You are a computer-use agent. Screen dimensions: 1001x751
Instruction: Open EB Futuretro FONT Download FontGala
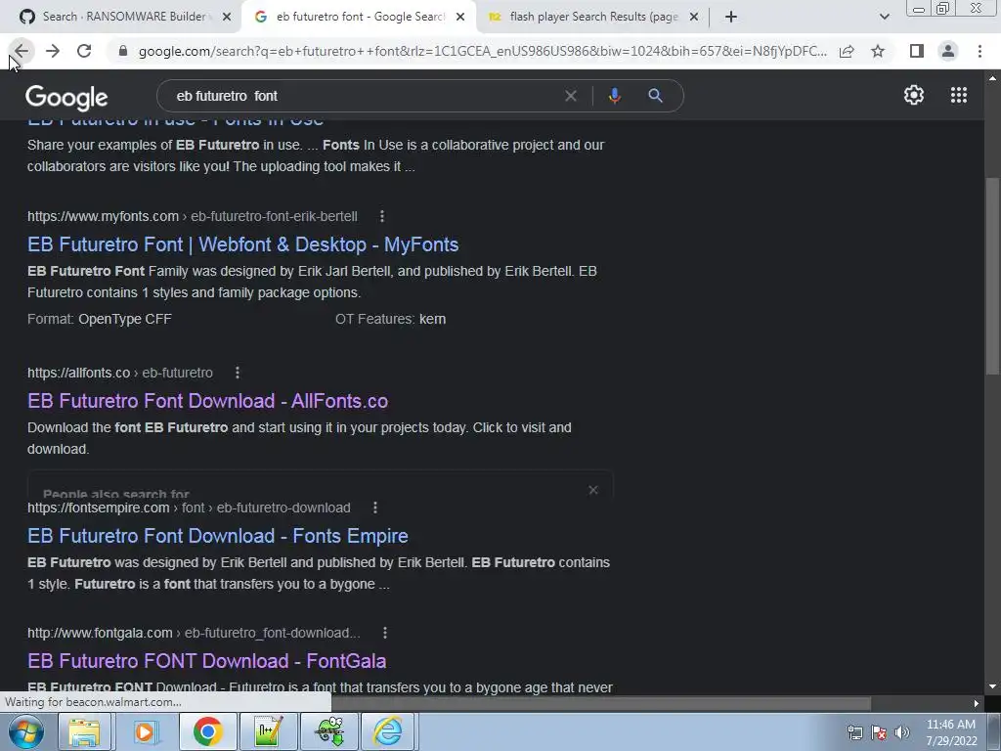tap(207, 661)
